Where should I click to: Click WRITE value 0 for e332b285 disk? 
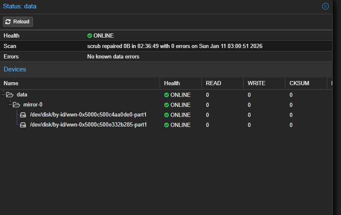tap(249, 125)
